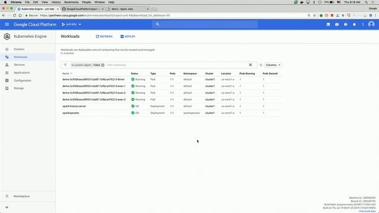Click cluster1 in the sparkoperator row
The width and height of the screenshot is (379, 213).
(210, 113)
